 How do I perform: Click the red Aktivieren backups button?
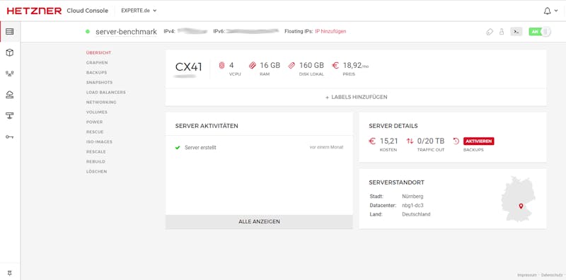(479, 141)
